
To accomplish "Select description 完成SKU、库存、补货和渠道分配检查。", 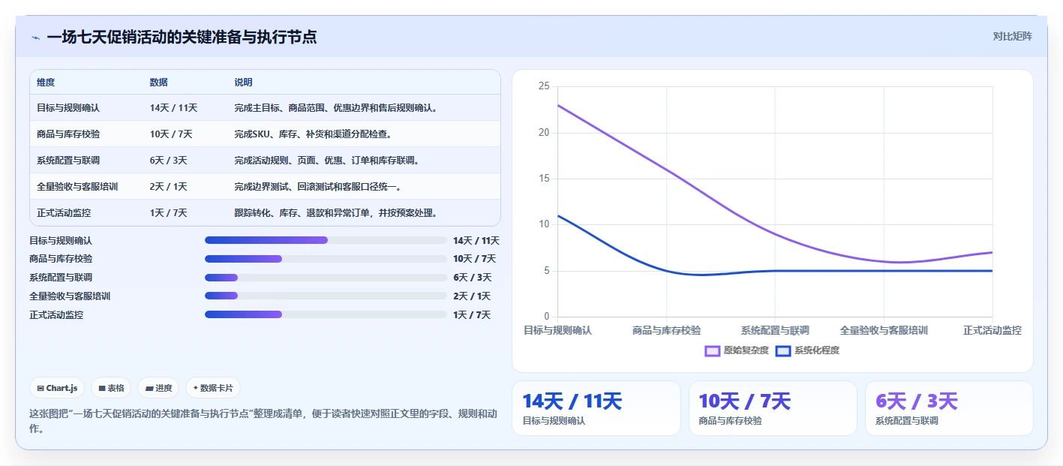I will click(x=313, y=134).
